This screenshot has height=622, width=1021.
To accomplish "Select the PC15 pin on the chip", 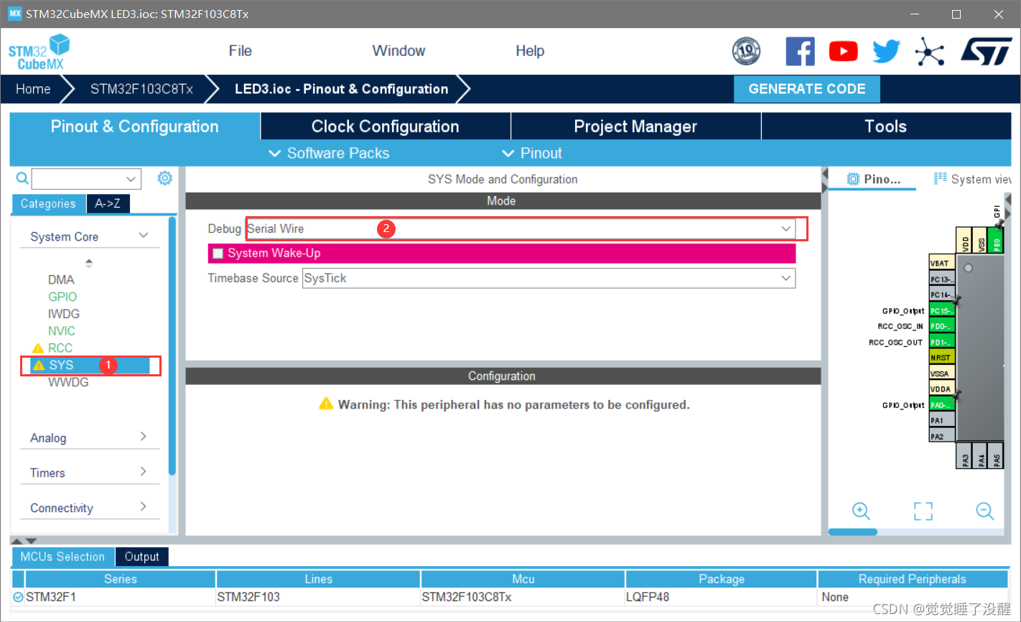I will [x=942, y=311].
